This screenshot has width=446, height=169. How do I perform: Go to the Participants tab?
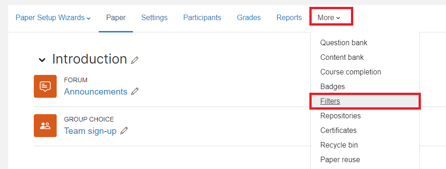click(202, 18)
